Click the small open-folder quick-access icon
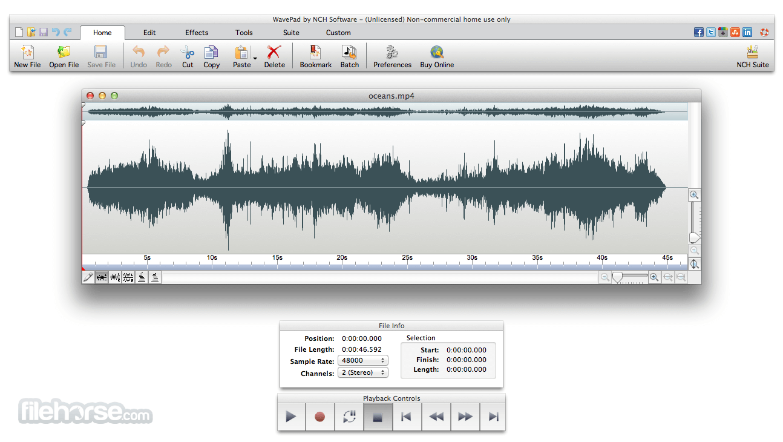The image size is (783, 442). [x=31, y=32]
